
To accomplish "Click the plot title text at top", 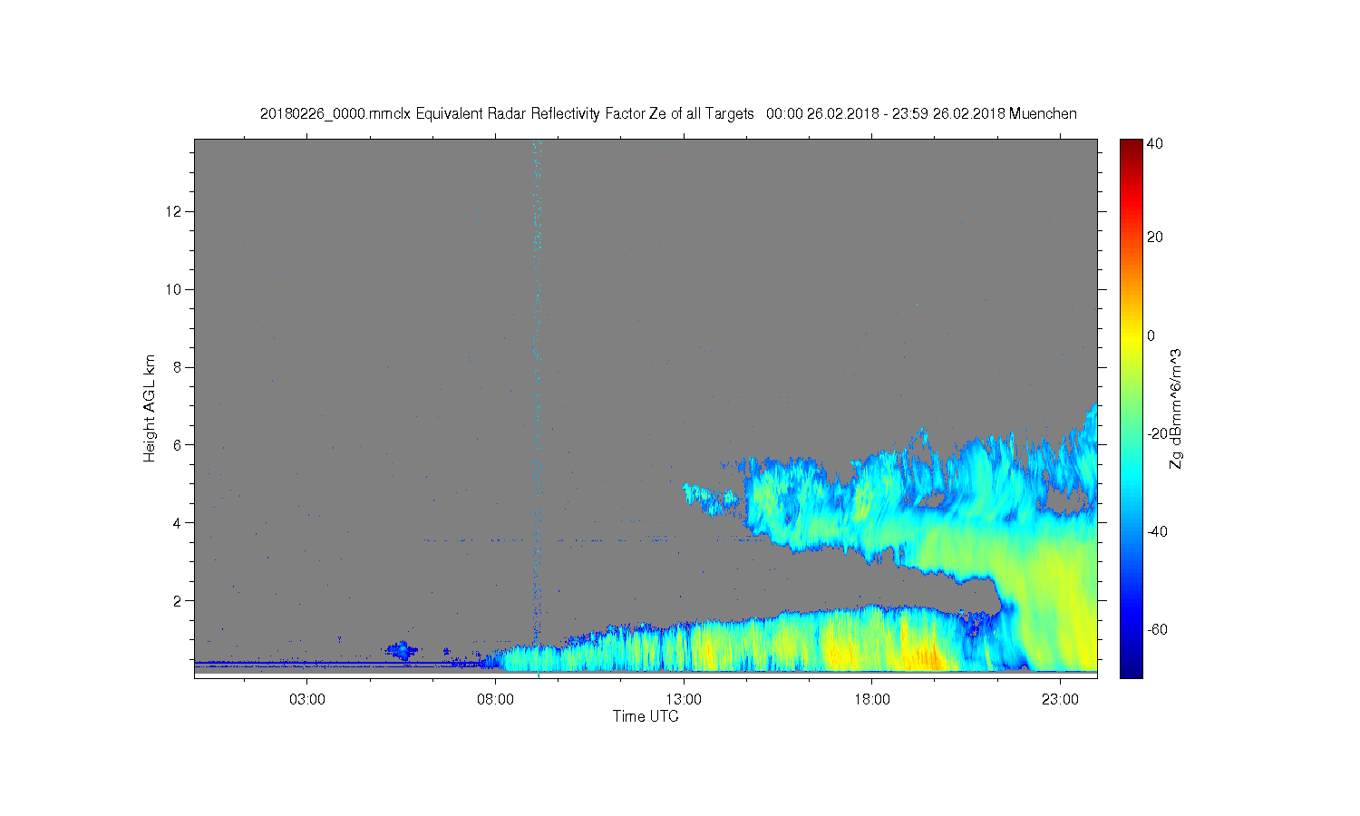I will pyautogui.click(x=668, y=114).
